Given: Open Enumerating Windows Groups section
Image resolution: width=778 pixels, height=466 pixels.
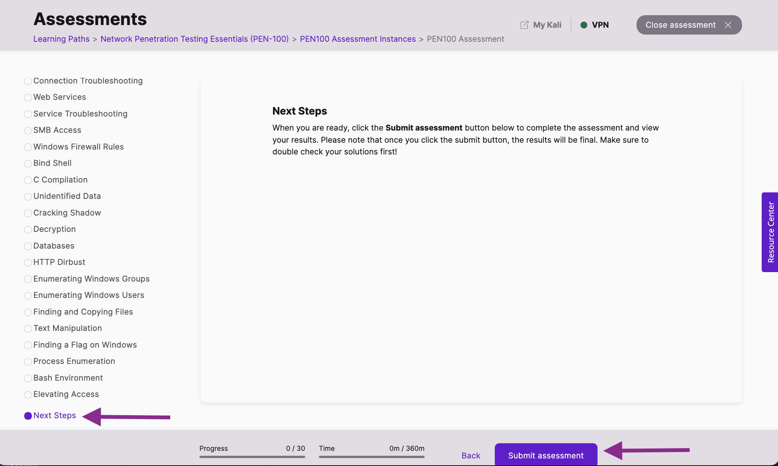Looking at the screenshot, I should (91, 279).
